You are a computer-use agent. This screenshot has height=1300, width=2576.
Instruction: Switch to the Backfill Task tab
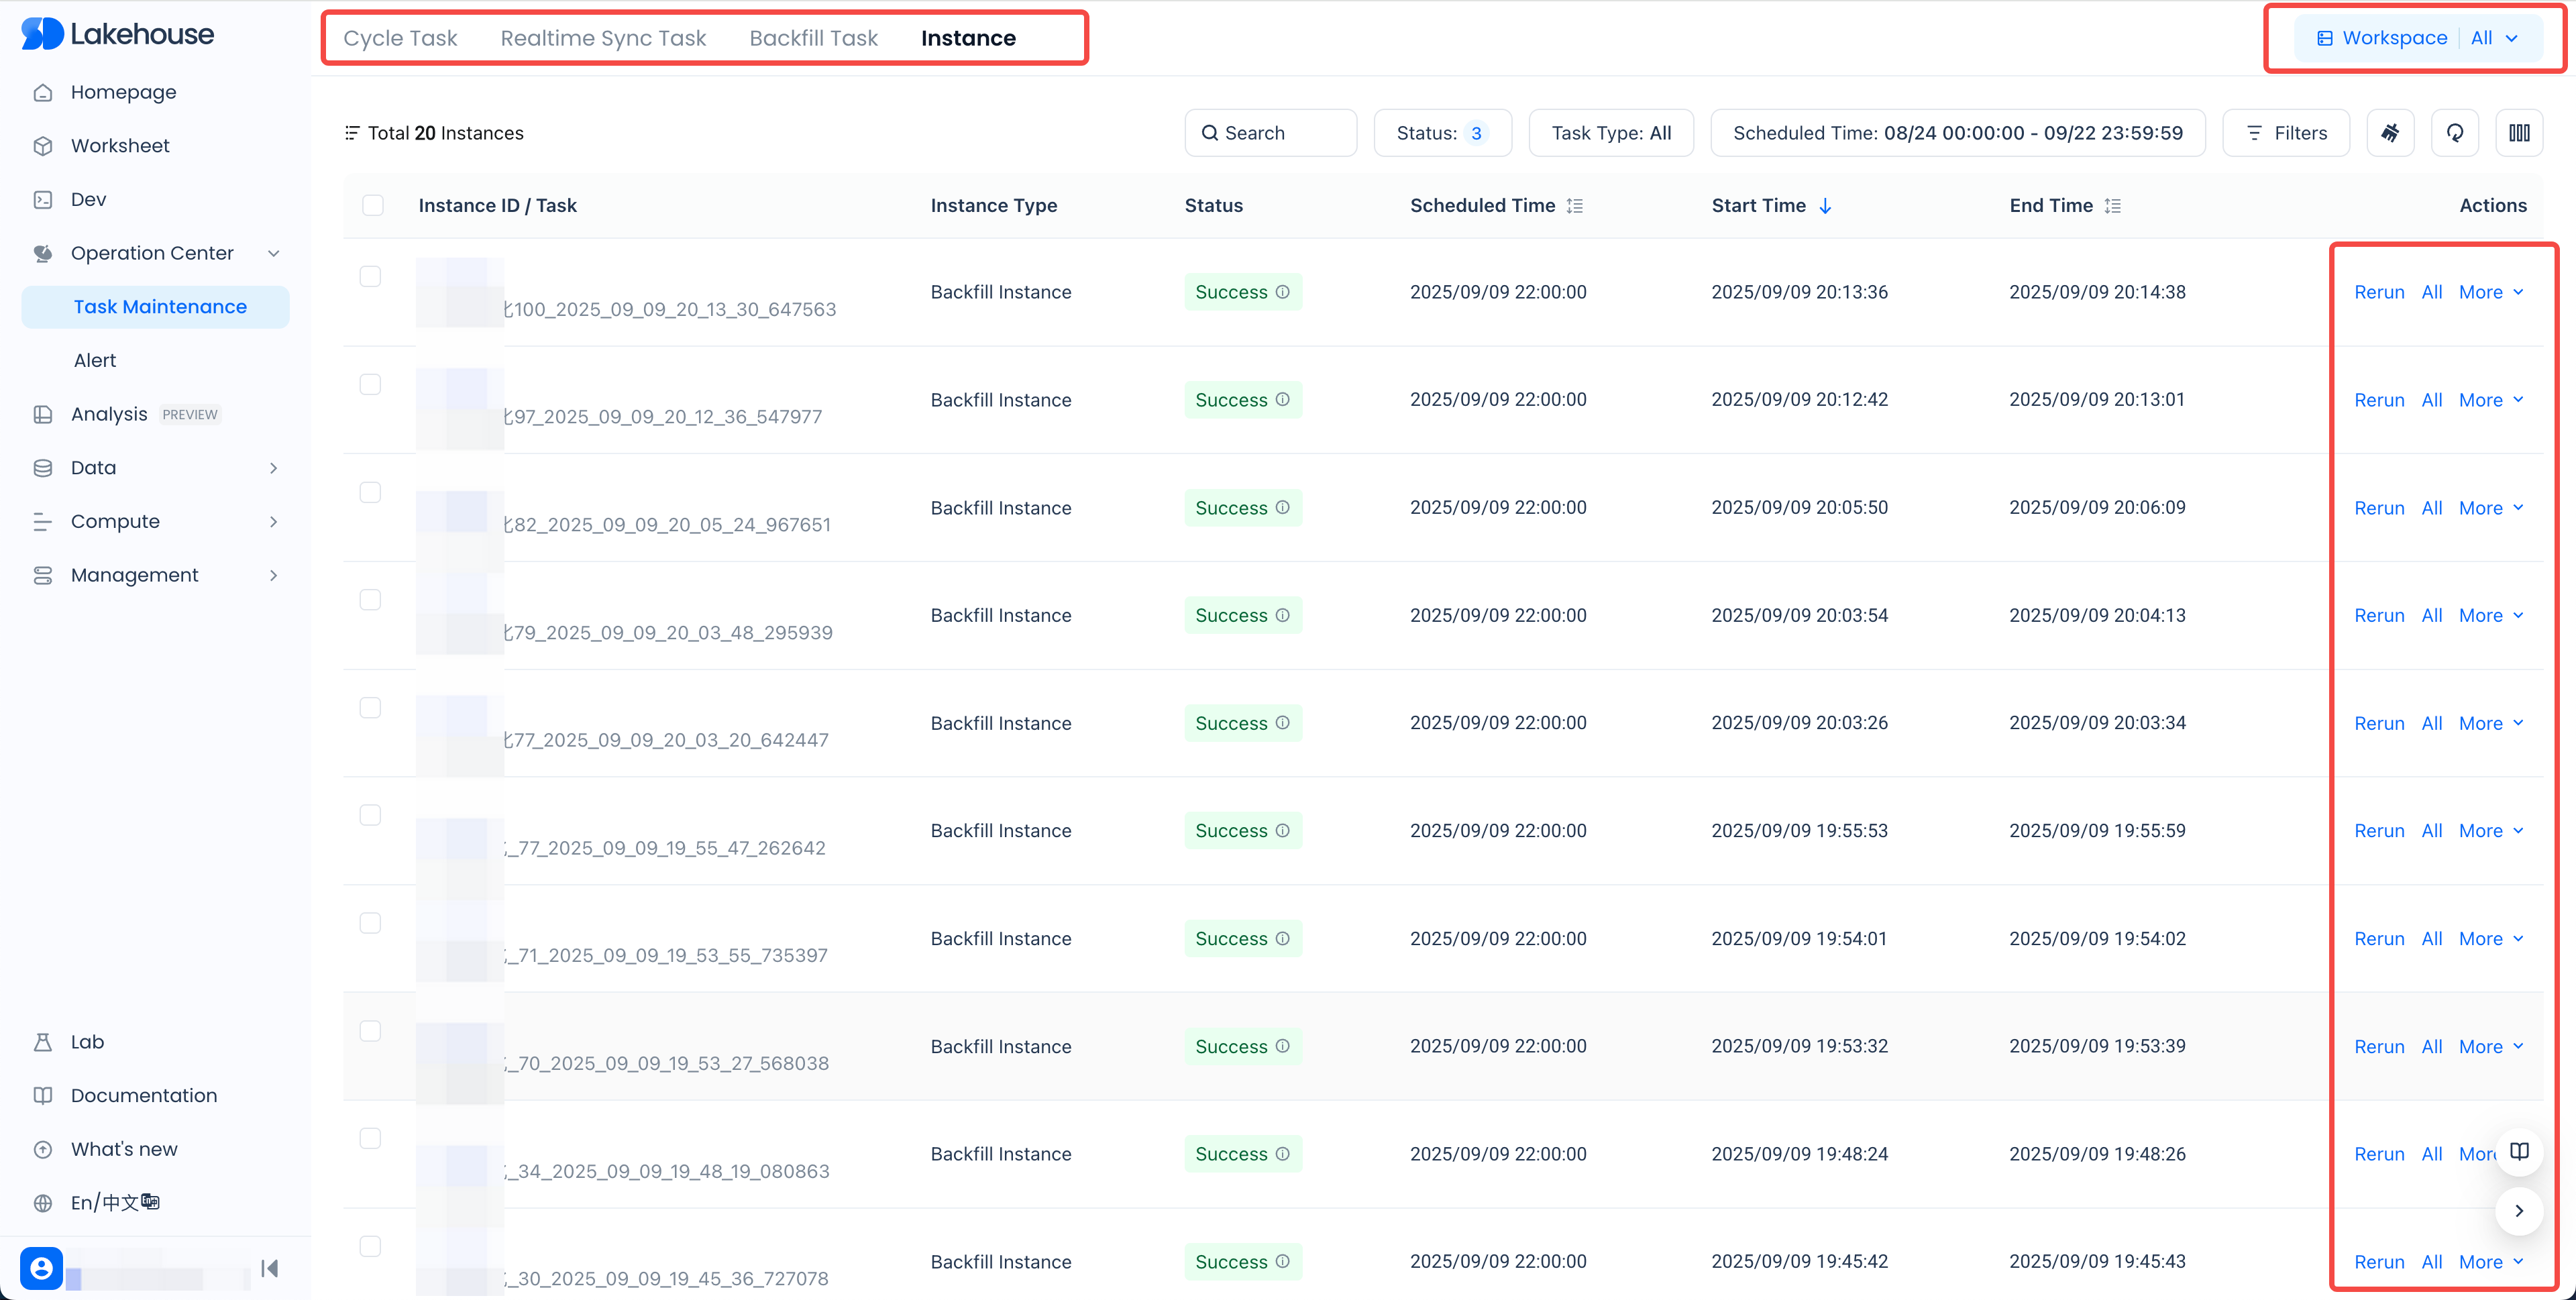(813, 38)
